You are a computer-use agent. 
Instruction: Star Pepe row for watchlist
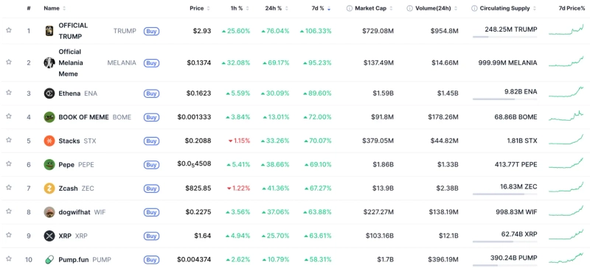pyautogui.click(x=9, y=164)
